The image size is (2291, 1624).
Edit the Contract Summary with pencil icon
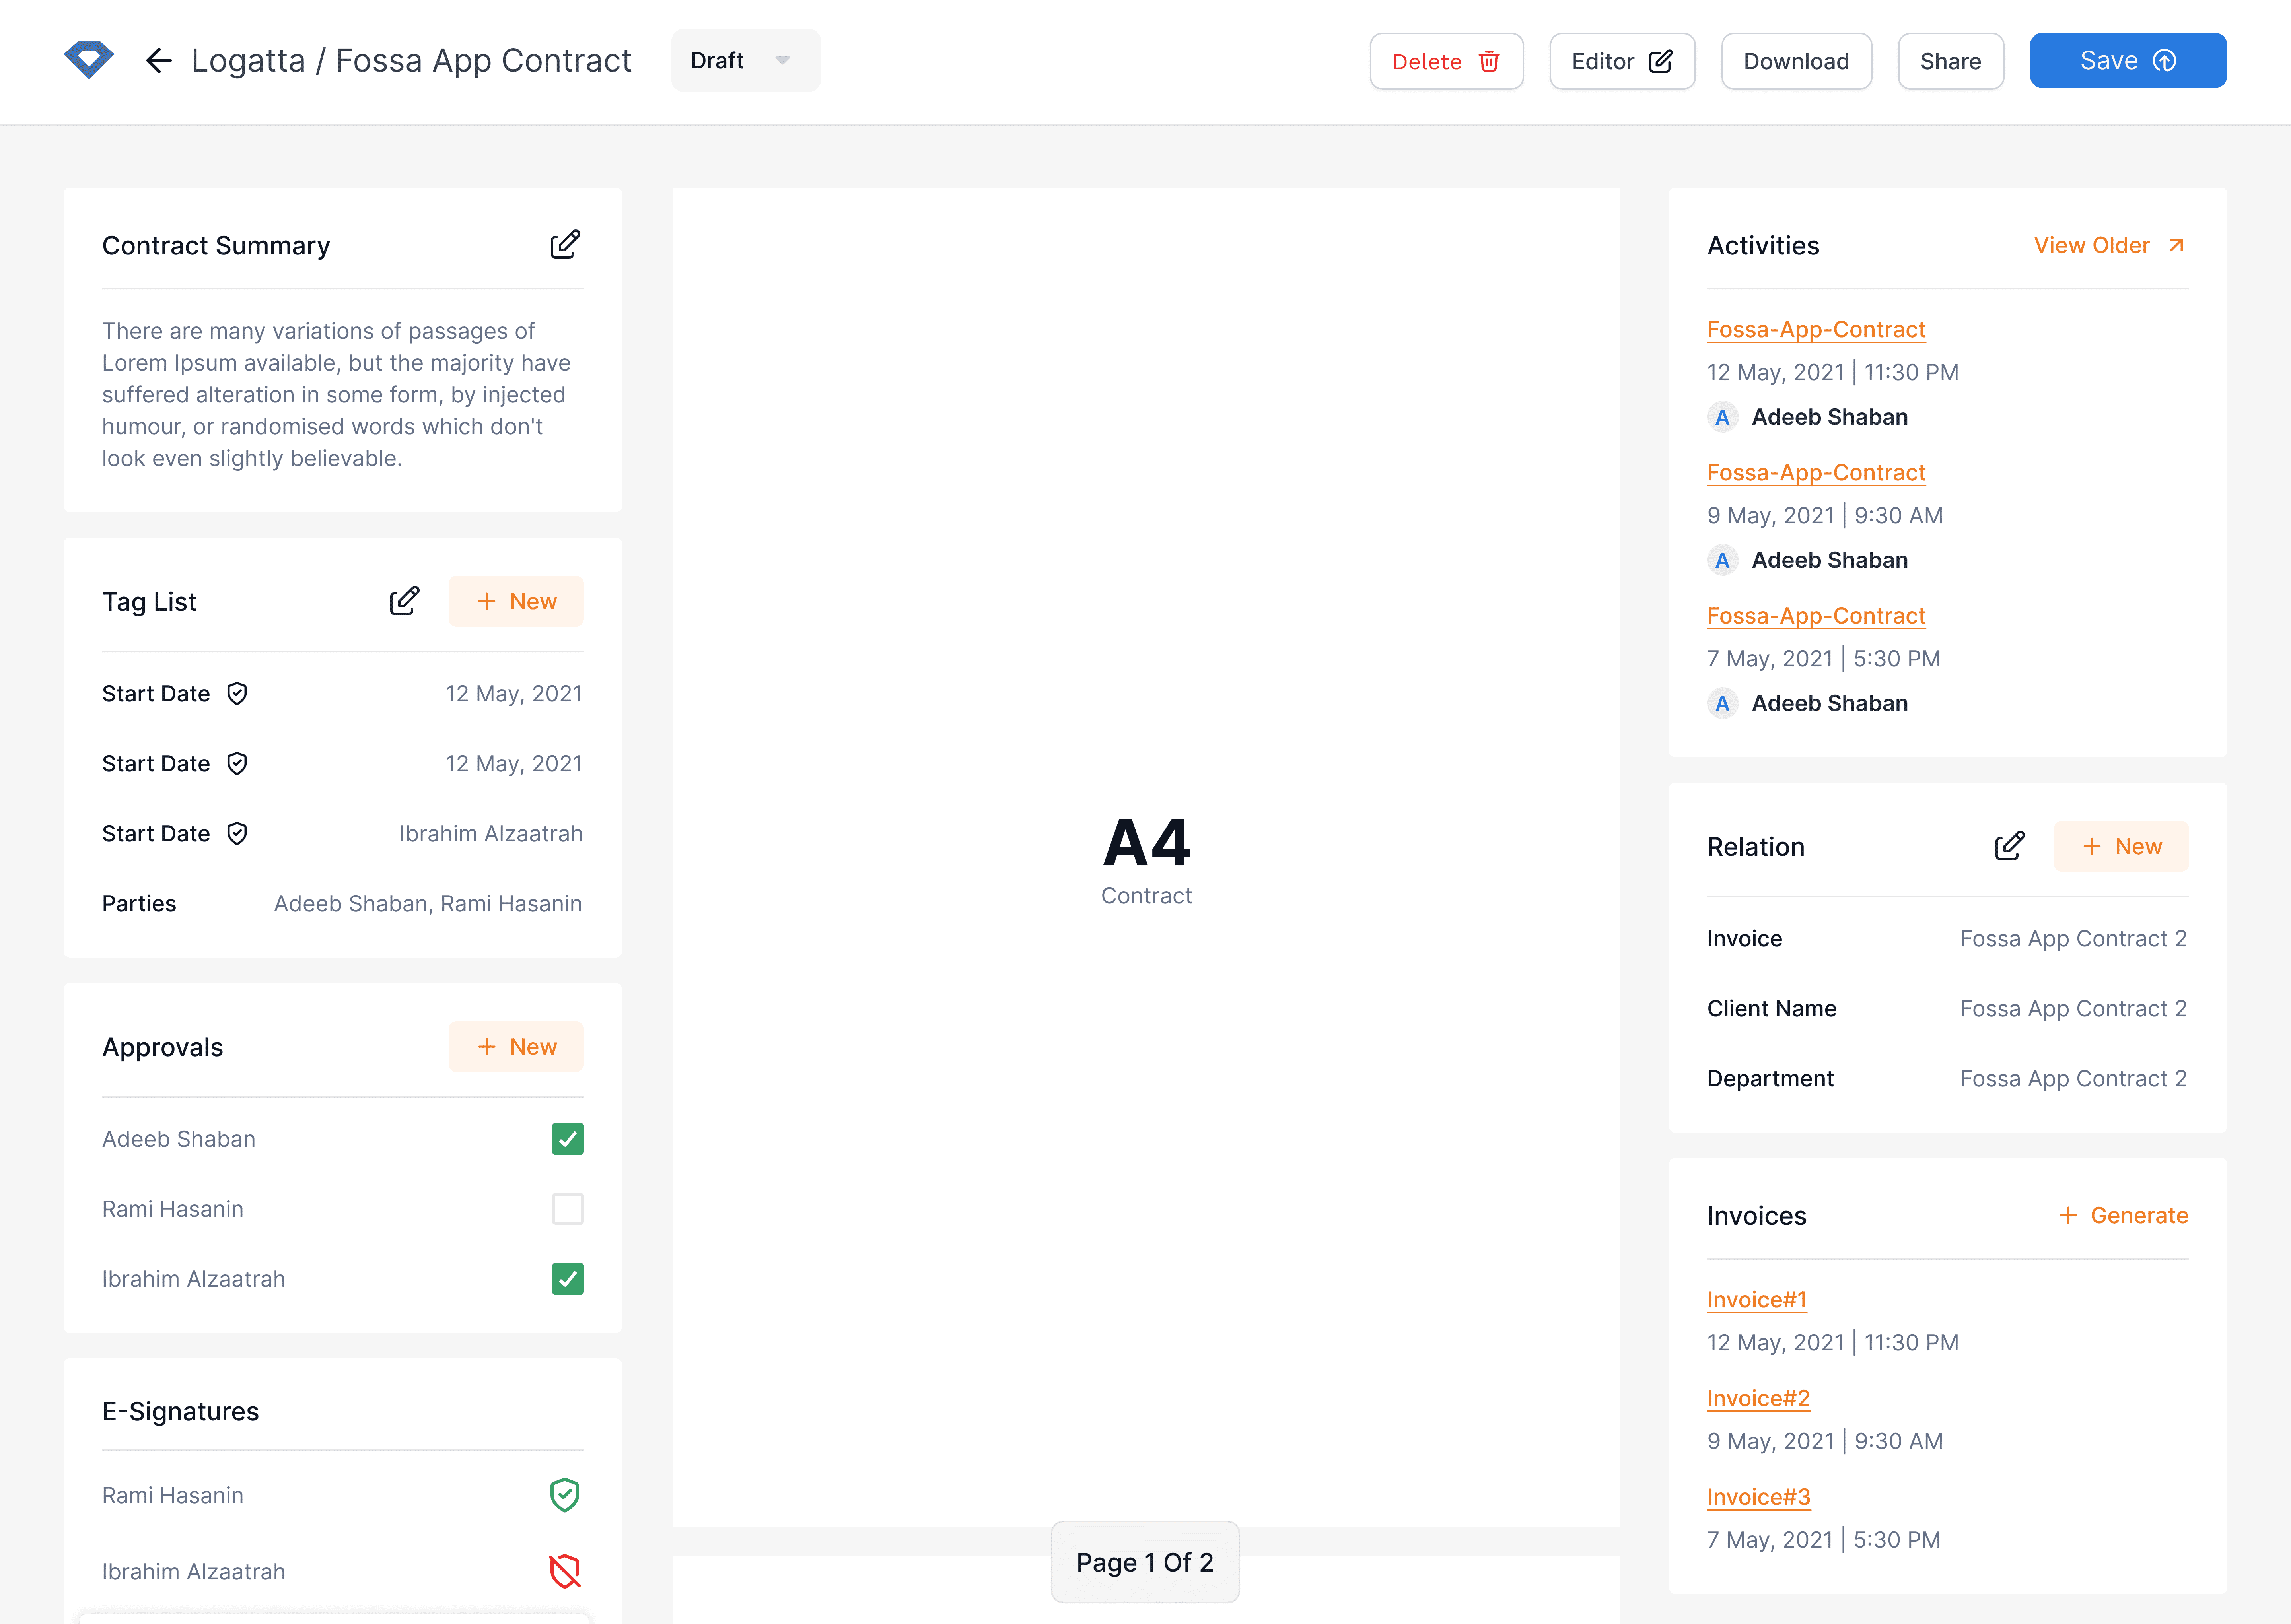pos(565,245)
